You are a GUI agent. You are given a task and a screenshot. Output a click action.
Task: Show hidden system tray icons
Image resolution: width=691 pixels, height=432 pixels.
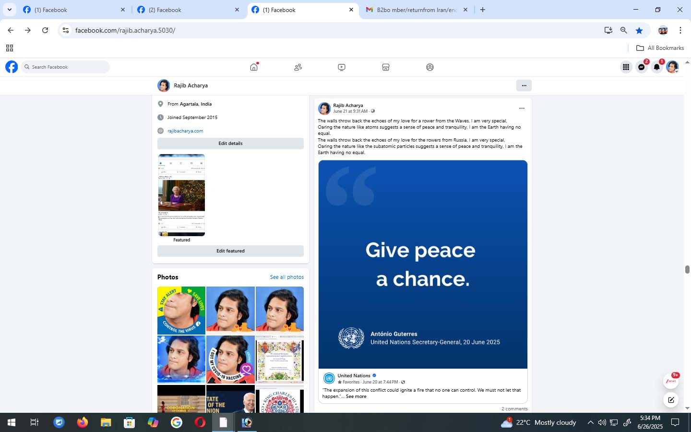(x=590, y=422)
